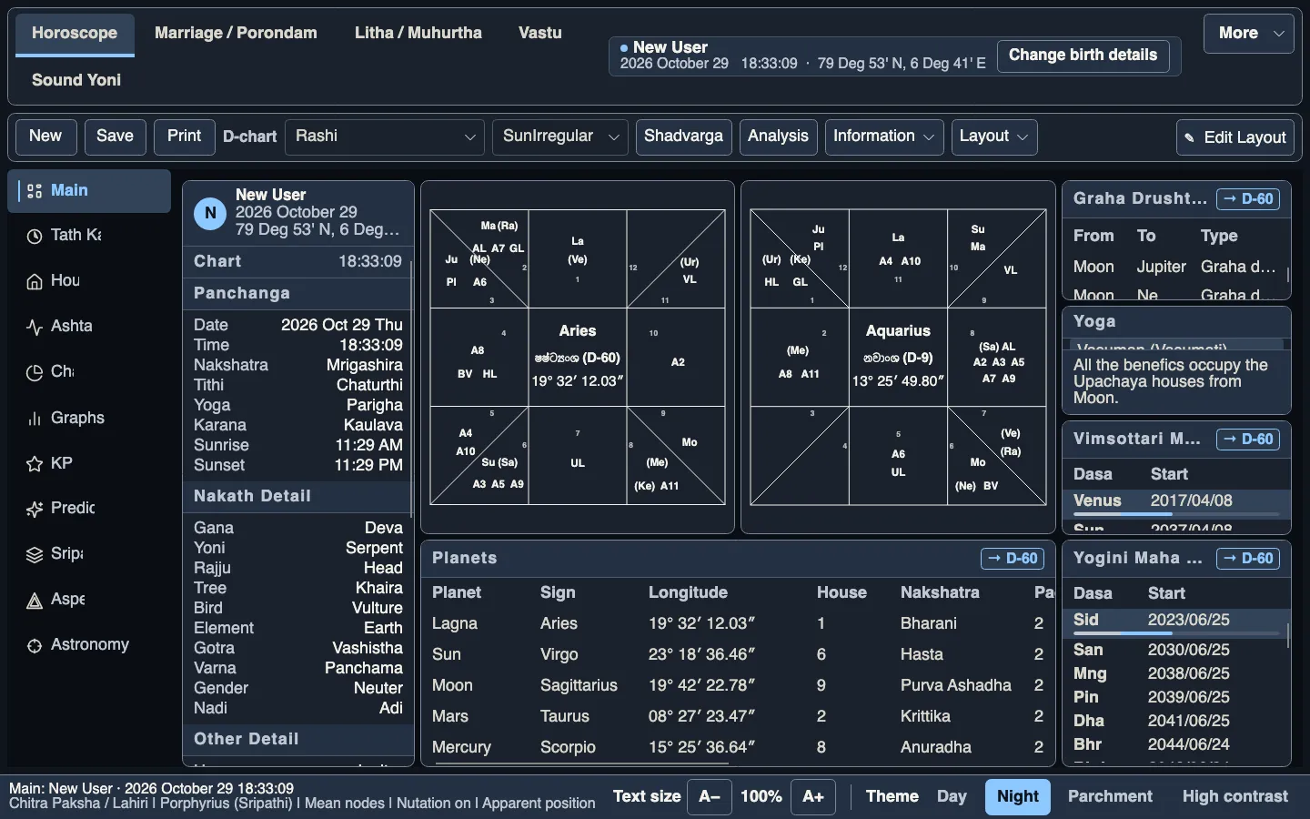Image resolution: width=1310 pixels, height=819 pixels.
Task: Open the More dropdown menu
Action: pyautogui.click(x=1248, y=34)
